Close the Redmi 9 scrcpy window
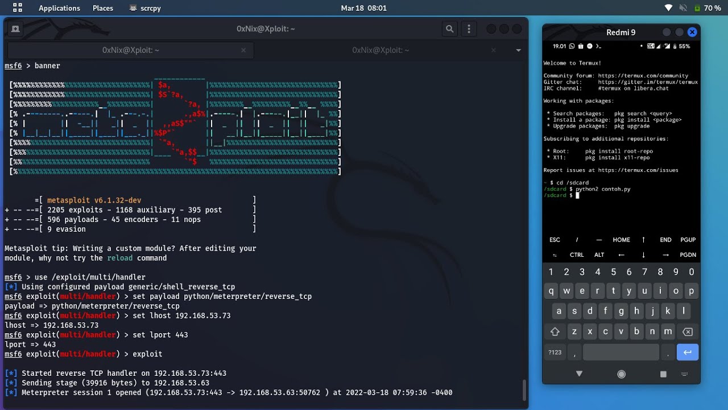 click(692, 32)
